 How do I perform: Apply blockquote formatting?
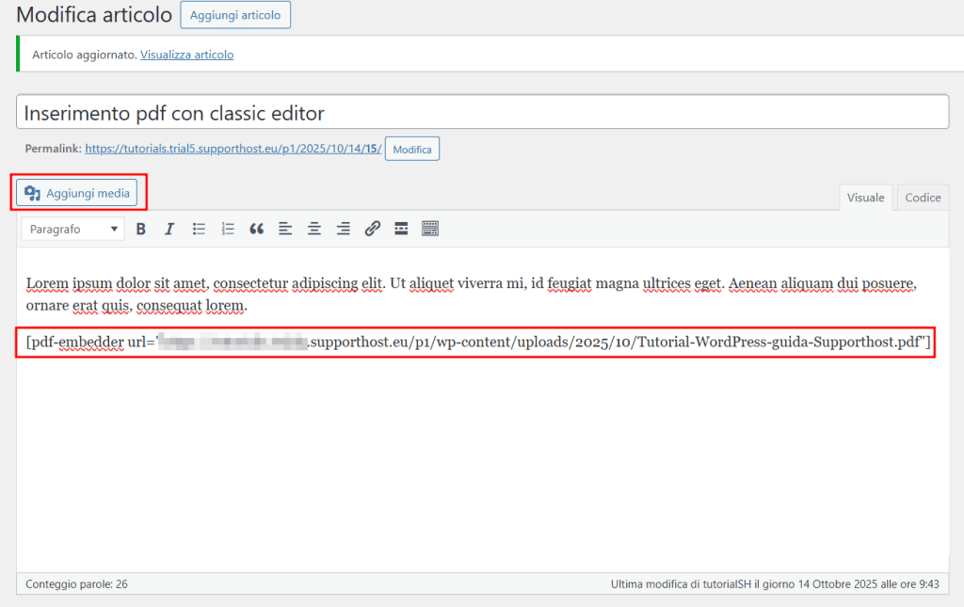pos(256,228)
